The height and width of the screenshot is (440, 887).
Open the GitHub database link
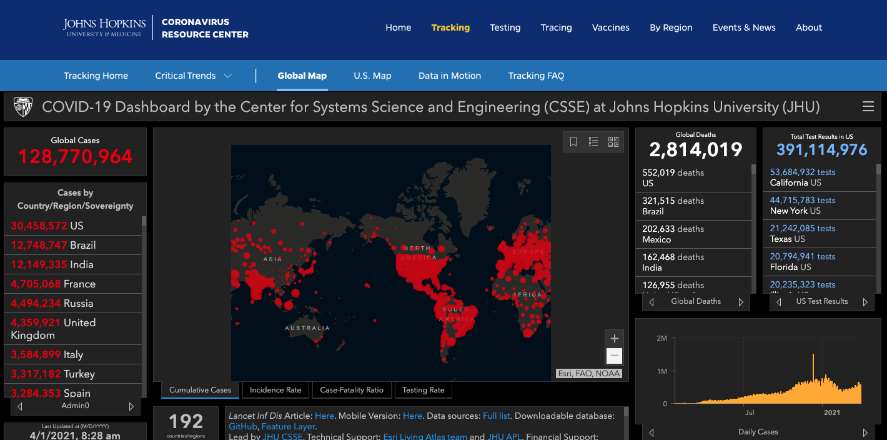tap(243, 426)
